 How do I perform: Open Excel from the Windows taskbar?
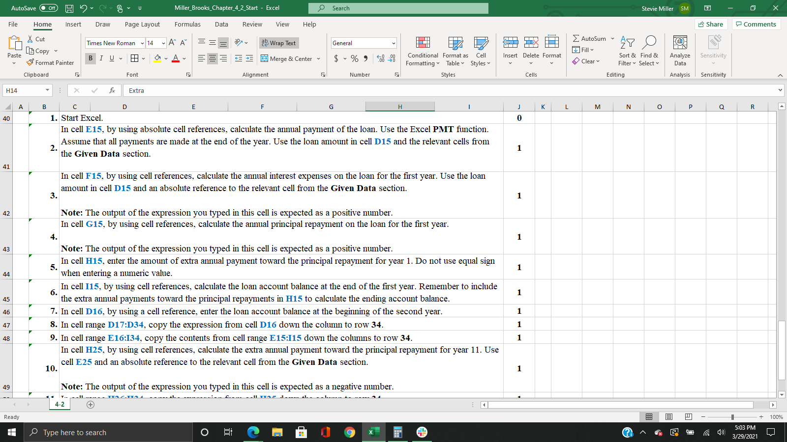coord(373,432)
